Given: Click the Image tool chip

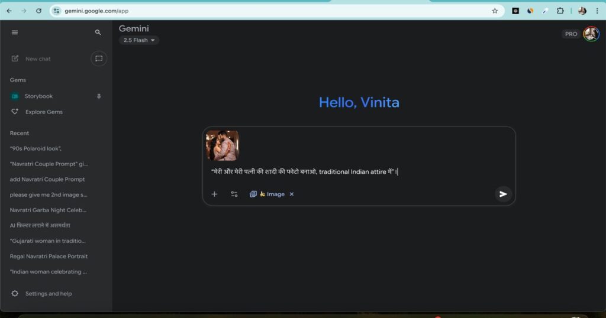Looking at the screenshot, I should (x=267, y=194).
